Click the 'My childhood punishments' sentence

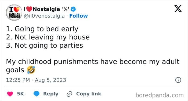coord(93,66)
